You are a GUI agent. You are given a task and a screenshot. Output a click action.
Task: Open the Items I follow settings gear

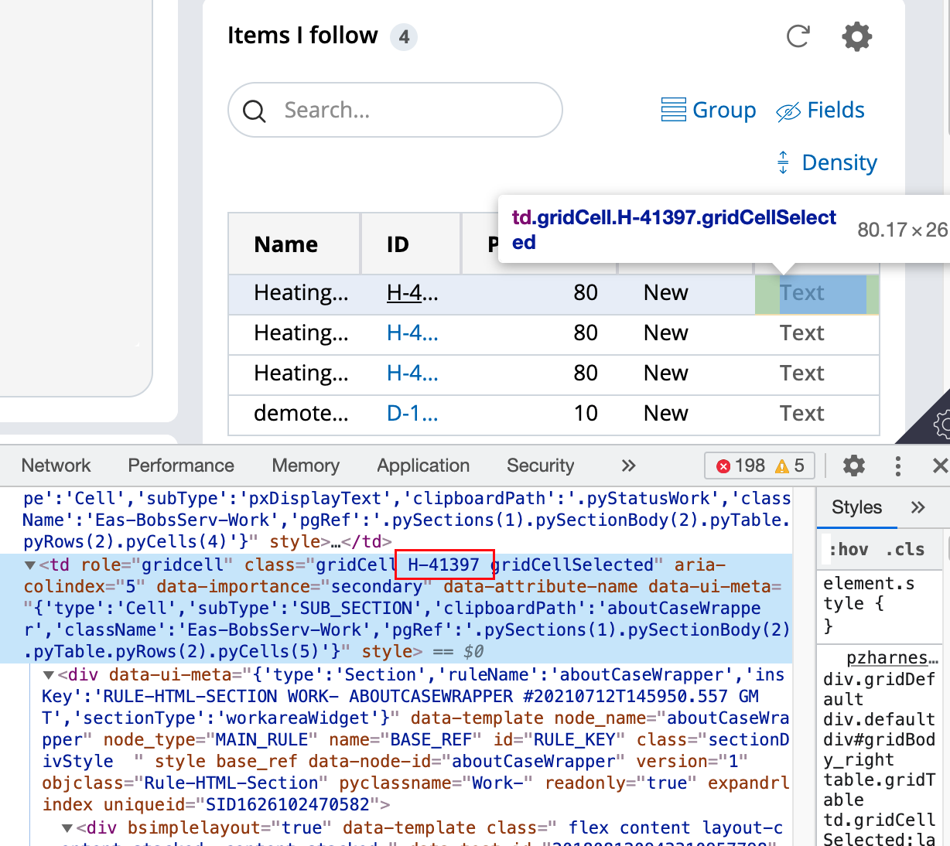tap(856, 36)
